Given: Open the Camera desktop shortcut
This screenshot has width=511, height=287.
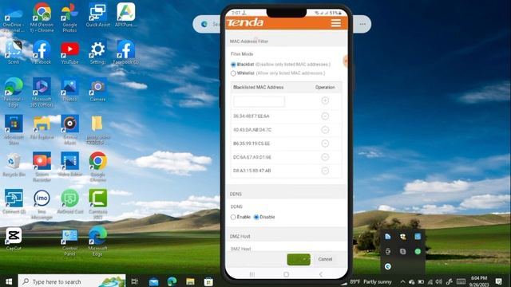Looking at the screenshot, I should click(x=97, y=89).
